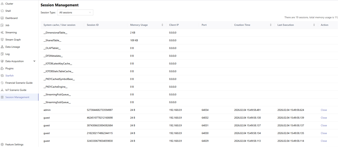Open the Session Type dropdown
Viewport: 338px width, 147px height.
(75, 12)
